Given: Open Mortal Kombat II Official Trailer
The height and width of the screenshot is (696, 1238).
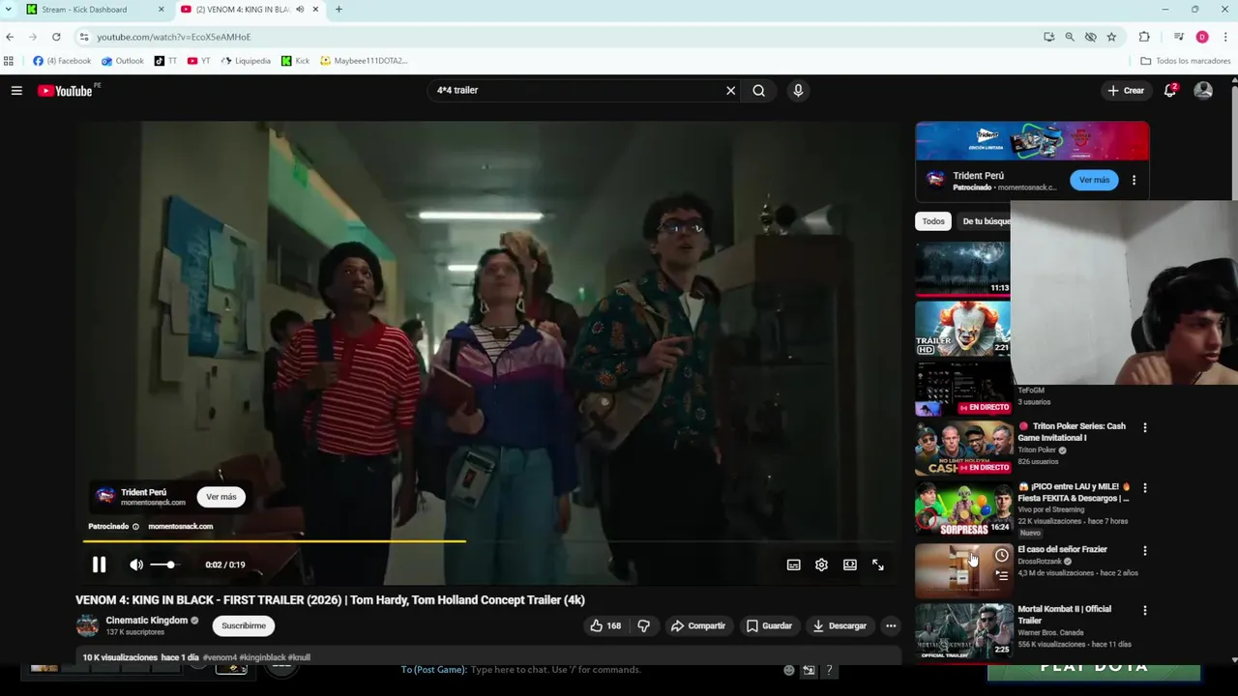Looking at the screenshot, I should pos(1064,615).
